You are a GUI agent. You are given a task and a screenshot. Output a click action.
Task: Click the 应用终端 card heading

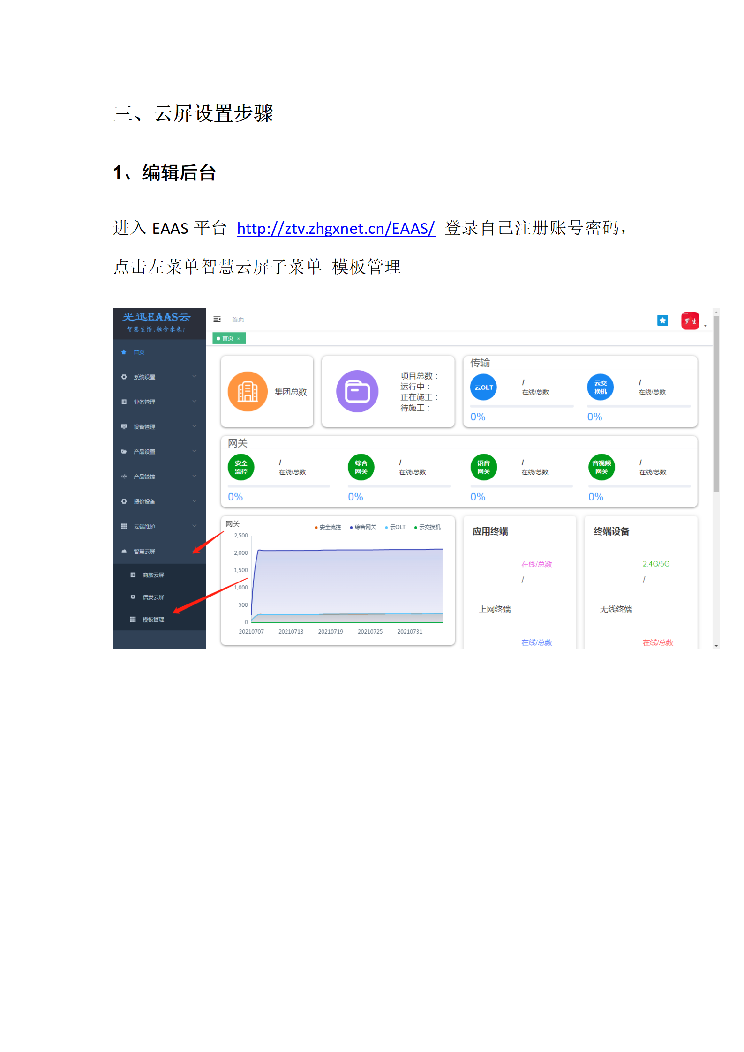490,531
